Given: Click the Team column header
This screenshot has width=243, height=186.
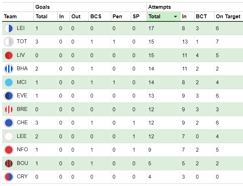Looking at the screenshot, I should 10,16.
